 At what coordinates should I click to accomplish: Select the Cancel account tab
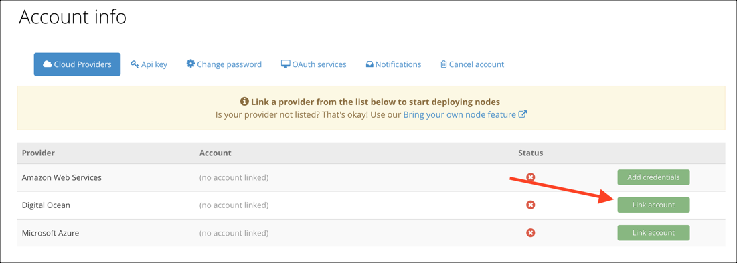pos(473,64)
